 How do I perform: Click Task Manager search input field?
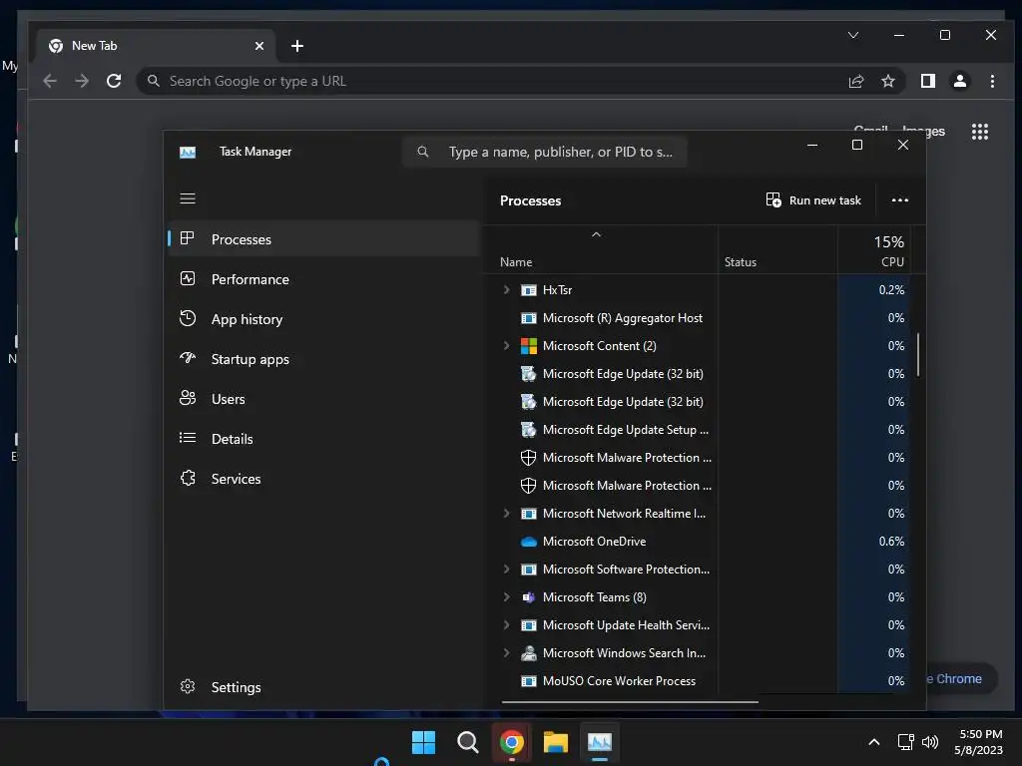tap(545, 152)
